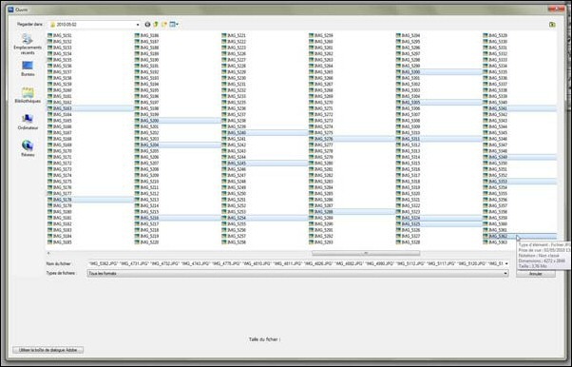
Task: Open Emplacements récents in the places bar
Action: point(28,44)
